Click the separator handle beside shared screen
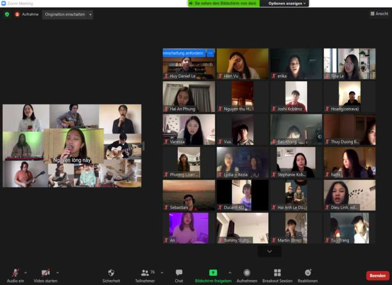 click(144, 146)
